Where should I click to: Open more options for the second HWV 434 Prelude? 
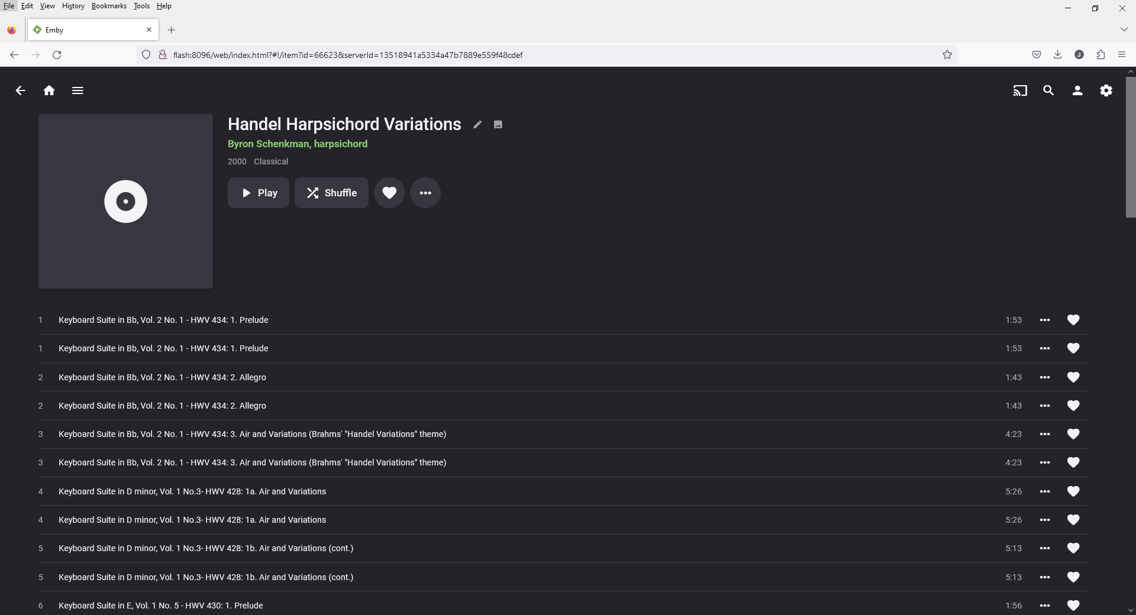point(1045,348)
